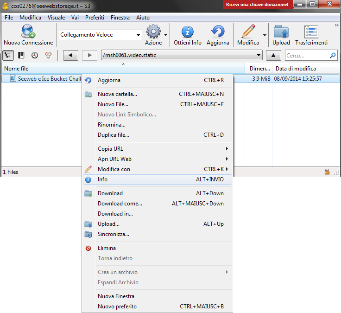The width and height of the screenshot is (341, 313).
Task: Click the Nuova Connessione globe icon
Action: tap(28, 32)
